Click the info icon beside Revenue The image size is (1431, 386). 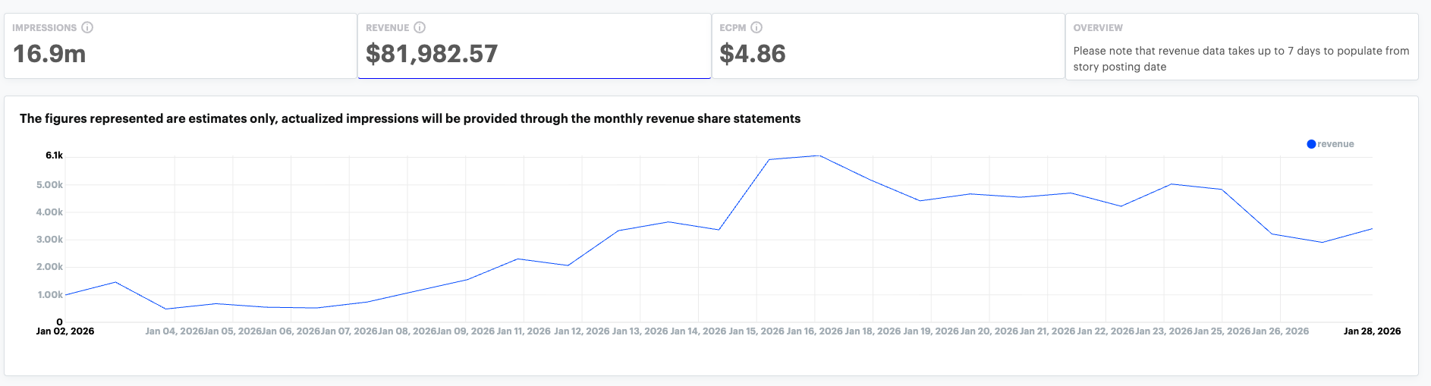pos(420,27)
